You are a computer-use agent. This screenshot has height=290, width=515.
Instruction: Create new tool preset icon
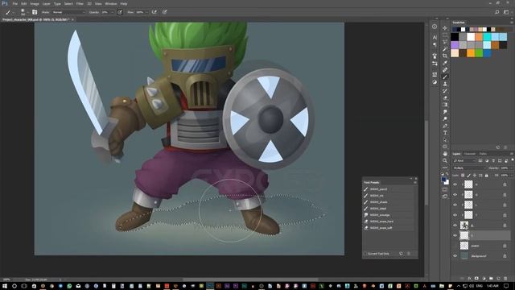401,254
